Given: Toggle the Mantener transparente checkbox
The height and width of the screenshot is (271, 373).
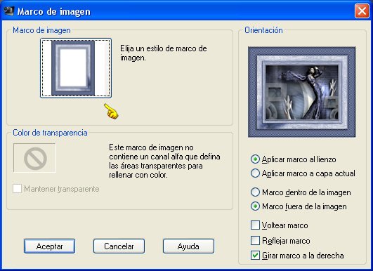Looking at the screenshot, I should coord(17,189).
